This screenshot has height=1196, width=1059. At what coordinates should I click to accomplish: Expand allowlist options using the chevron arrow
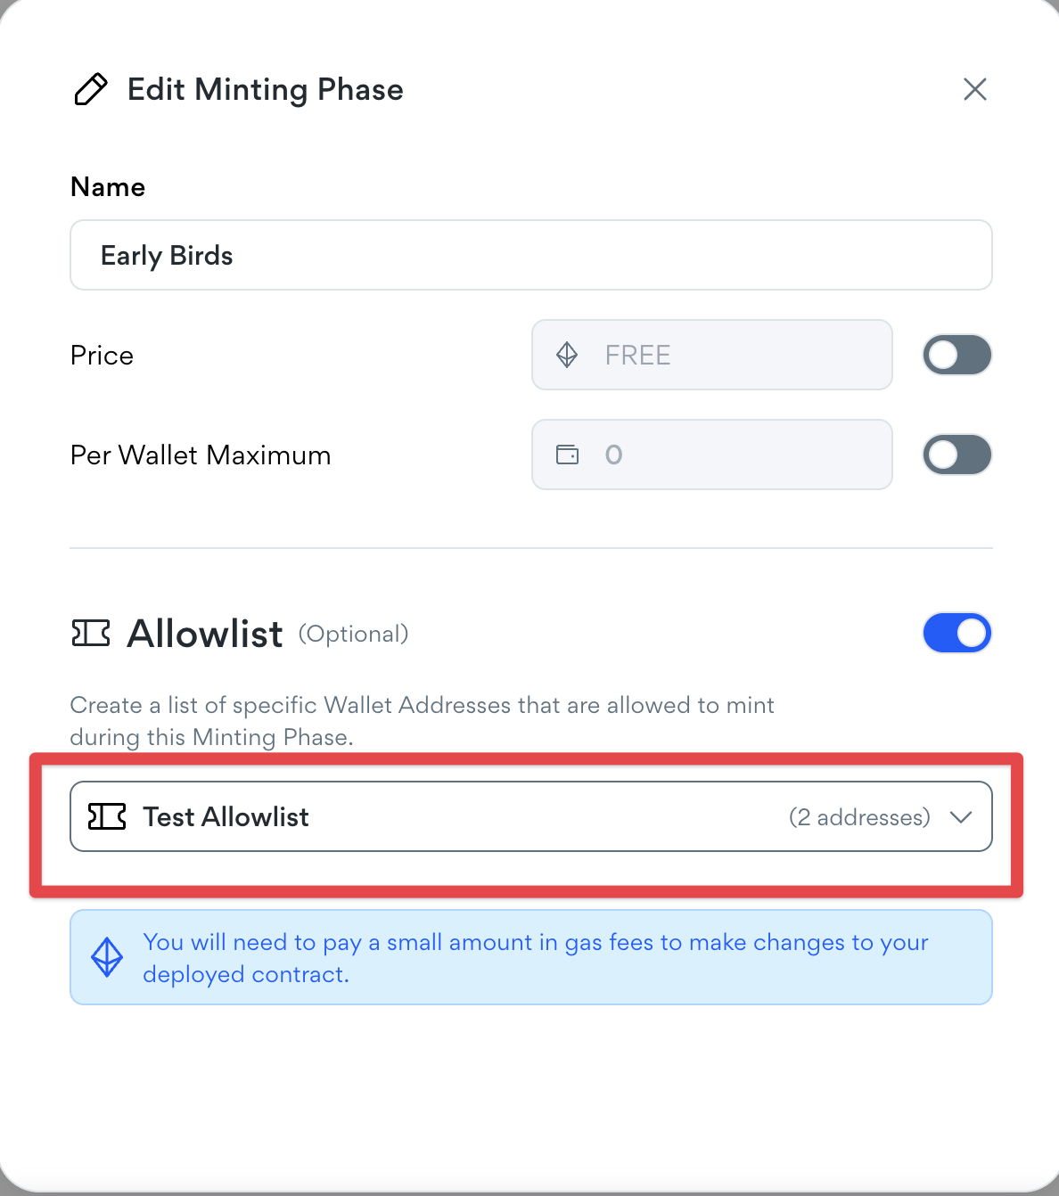point(960,817)
